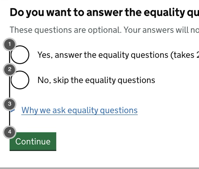Image resolution: width=199 pixels, height=169 pixels.
Task: Click the vertical line between badges 3 and 4
Action: click(x=10, y=119)
